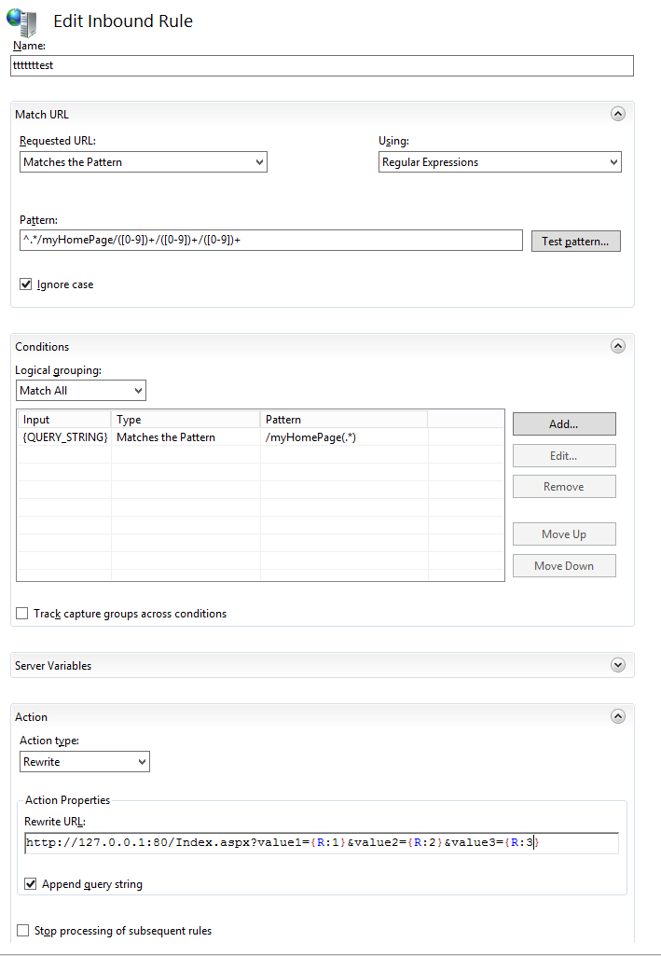Toggle the Ignore case checkbox
Screen dimensions: 661x956
tap(26, 284)
